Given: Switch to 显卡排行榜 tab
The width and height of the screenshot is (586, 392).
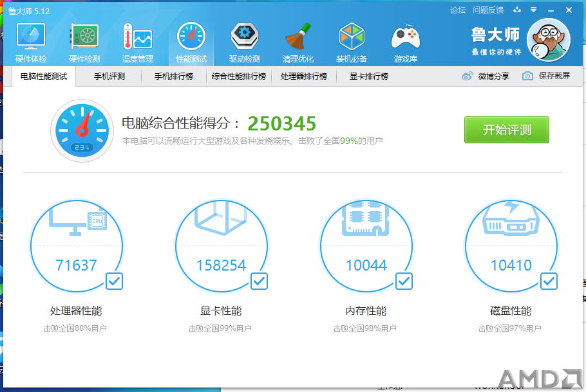Looking at the screenshot, I should point(369,76).
